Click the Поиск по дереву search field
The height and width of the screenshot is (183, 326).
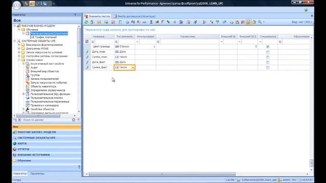pyautogui.click(x=46, y=120)
